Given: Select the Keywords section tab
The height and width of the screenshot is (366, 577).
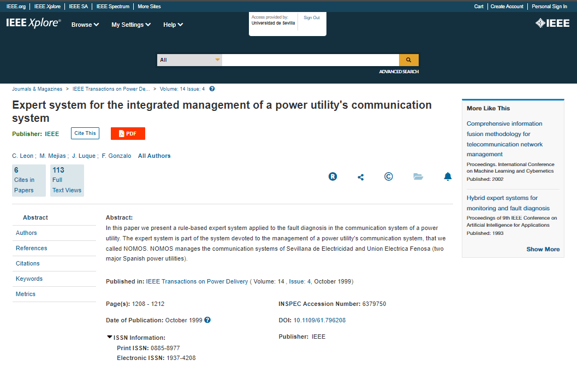Looking at the screenshot, I should [29, 279].
